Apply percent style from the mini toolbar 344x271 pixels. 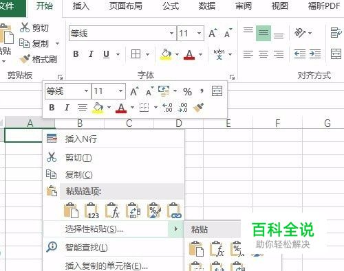coord(187,91)
